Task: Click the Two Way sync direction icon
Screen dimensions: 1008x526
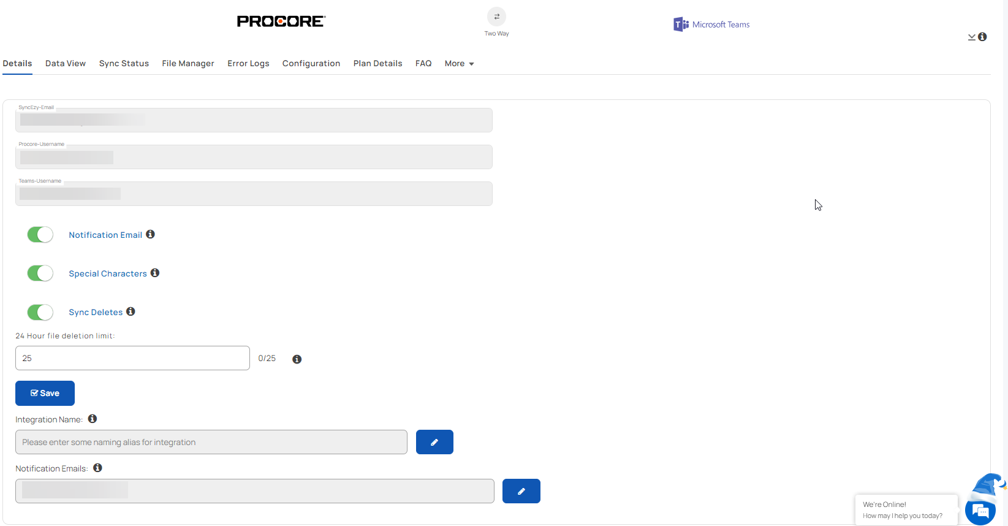Action: coord(496,17)
